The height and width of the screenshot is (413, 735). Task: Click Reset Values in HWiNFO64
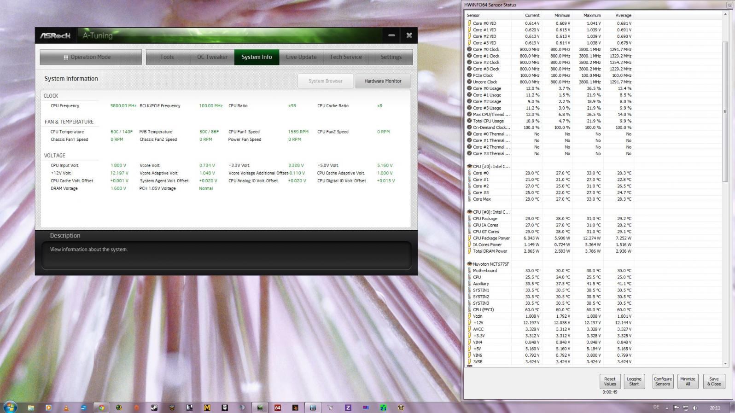pos(610,381)
